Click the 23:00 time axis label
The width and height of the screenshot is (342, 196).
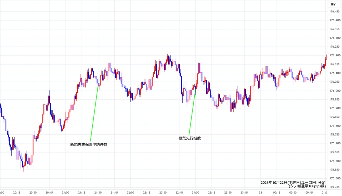tap(195, 193)
